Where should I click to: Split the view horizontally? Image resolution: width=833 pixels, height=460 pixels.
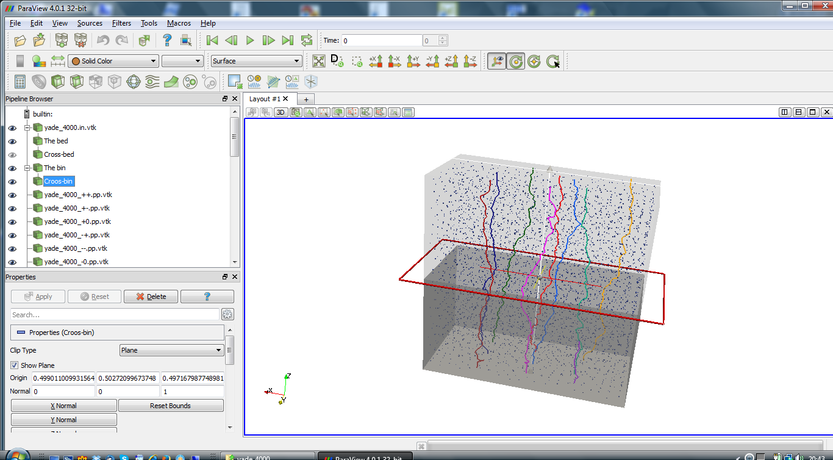pyautogui.click(x=785, y=112)
